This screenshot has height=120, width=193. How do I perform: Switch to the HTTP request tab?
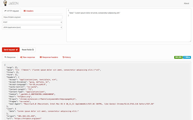click(x=11, y=11)
